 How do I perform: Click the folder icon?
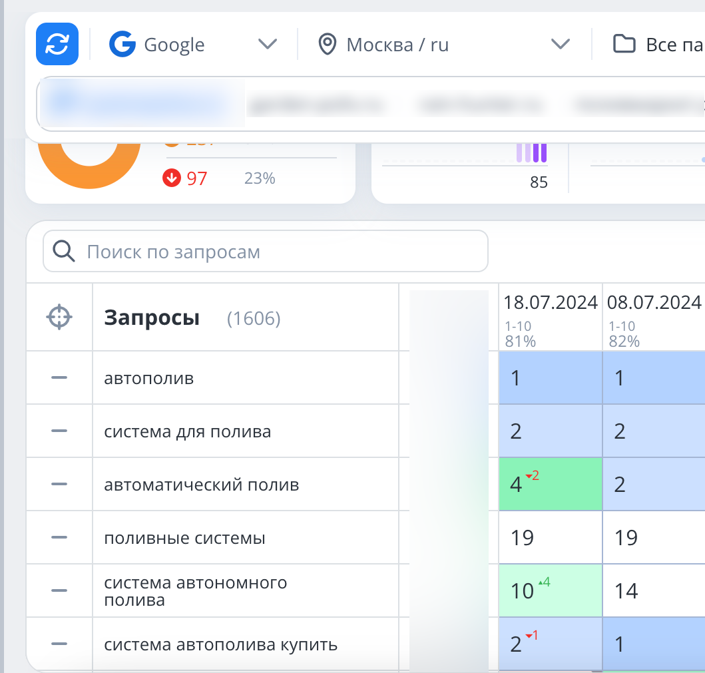tap(624, 45)
